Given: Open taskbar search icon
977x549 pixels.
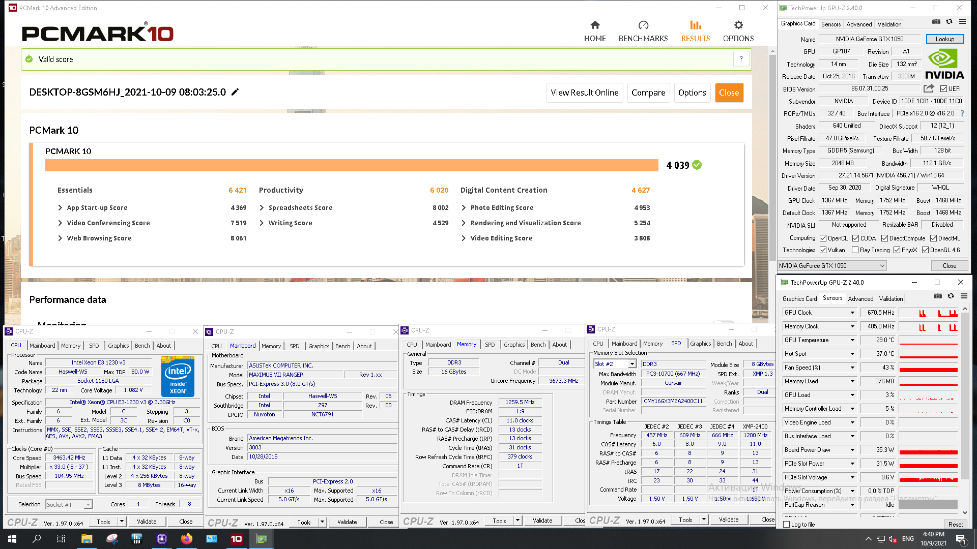Looking at the screenshot, I should [x=37, y=539].
